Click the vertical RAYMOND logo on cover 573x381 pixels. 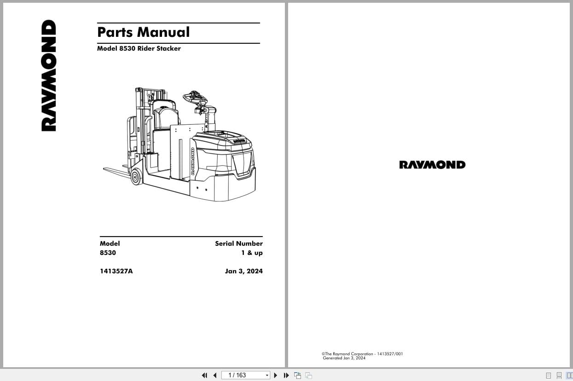(49, 75)
